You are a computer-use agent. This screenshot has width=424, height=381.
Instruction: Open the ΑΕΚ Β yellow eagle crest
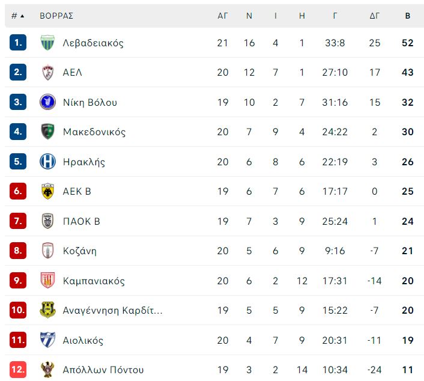47,191
